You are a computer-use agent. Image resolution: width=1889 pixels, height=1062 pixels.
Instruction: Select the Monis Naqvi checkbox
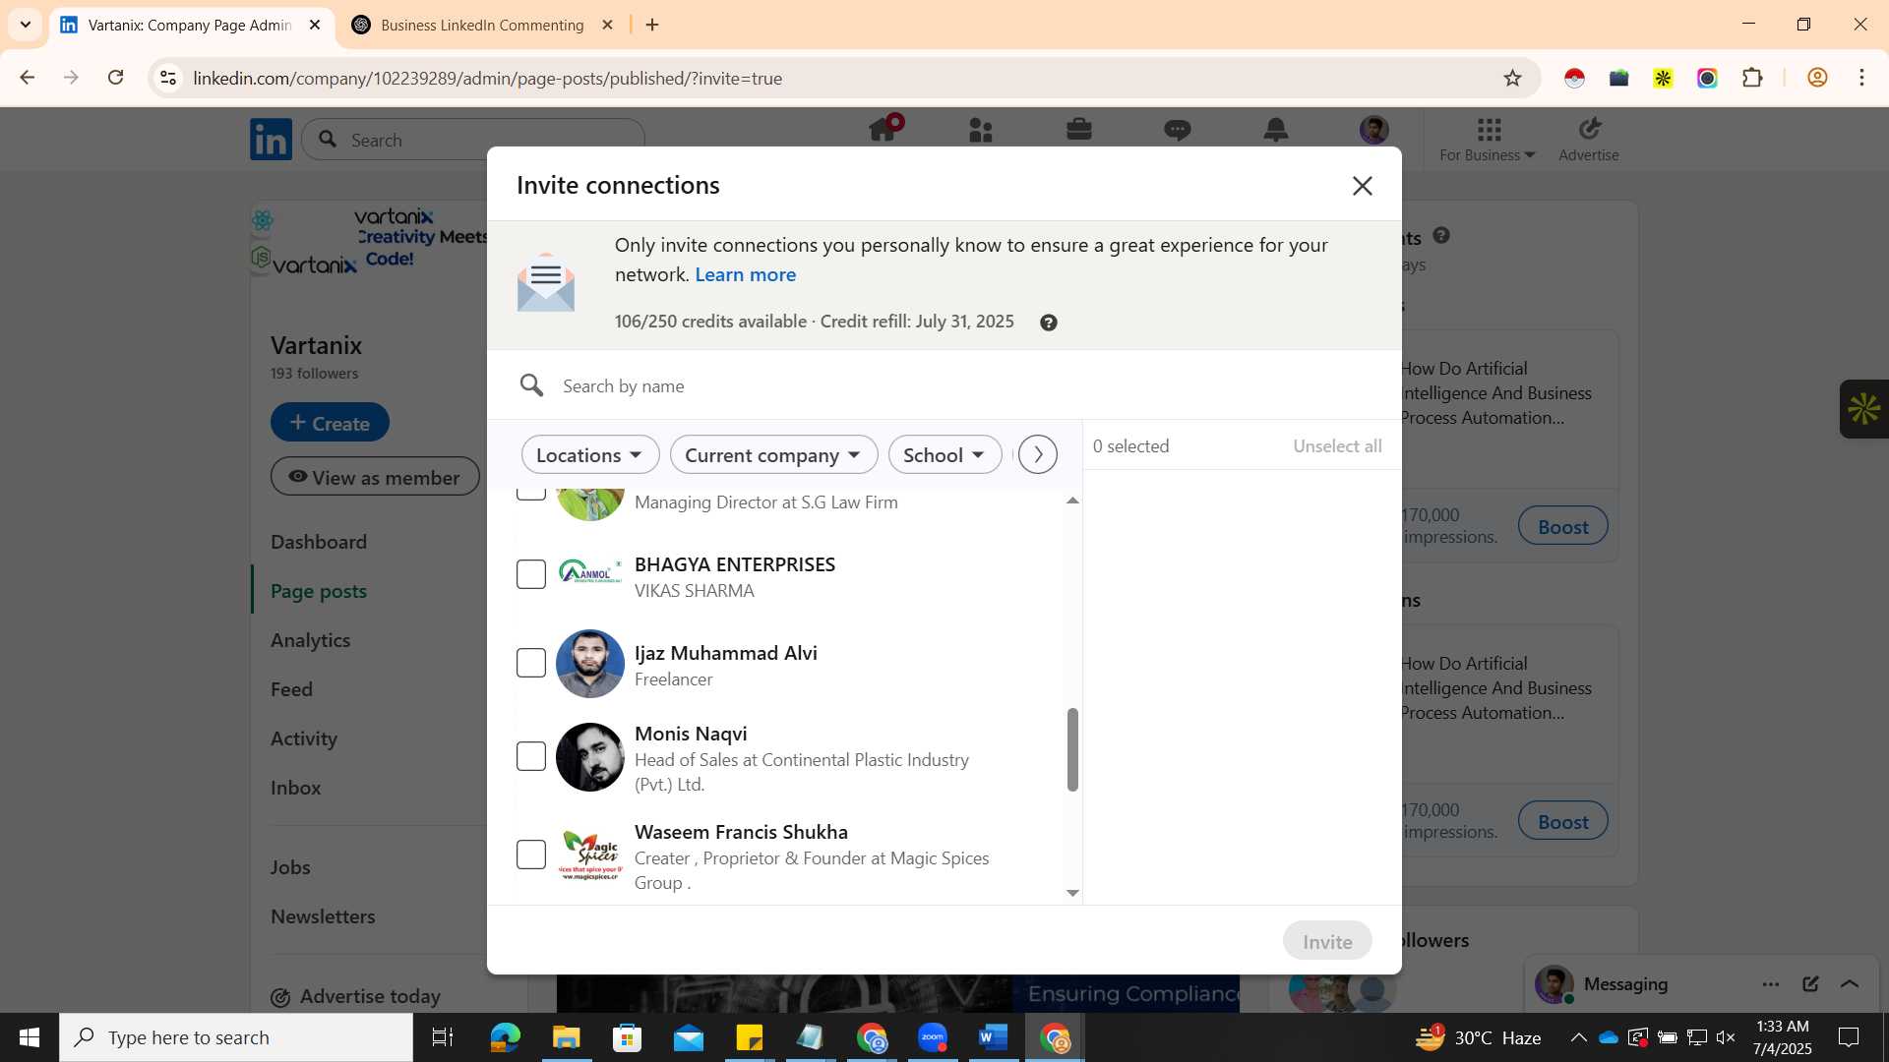(531, 756)
